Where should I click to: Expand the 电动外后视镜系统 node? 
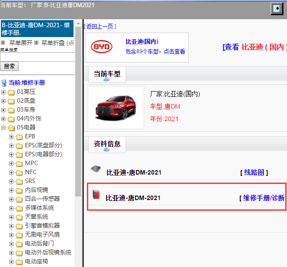11,253
